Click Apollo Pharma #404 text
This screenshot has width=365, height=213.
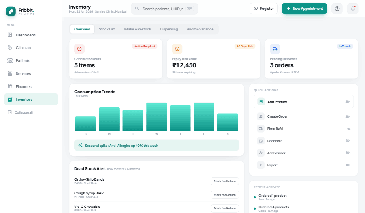point(284,72)
